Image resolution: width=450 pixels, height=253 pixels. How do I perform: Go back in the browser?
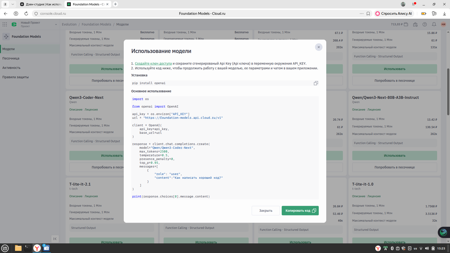[6, 13]
